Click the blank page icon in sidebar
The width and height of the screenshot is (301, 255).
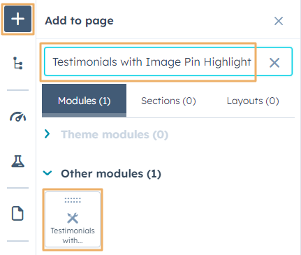tap(17, 213)
